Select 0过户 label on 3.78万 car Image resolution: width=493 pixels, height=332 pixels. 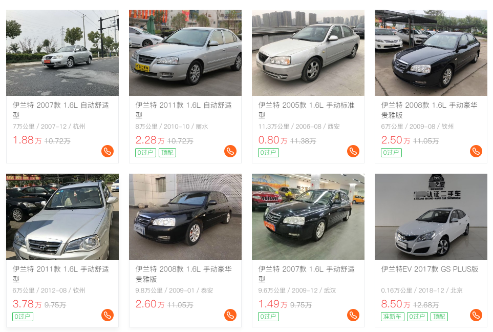point(23,317)
